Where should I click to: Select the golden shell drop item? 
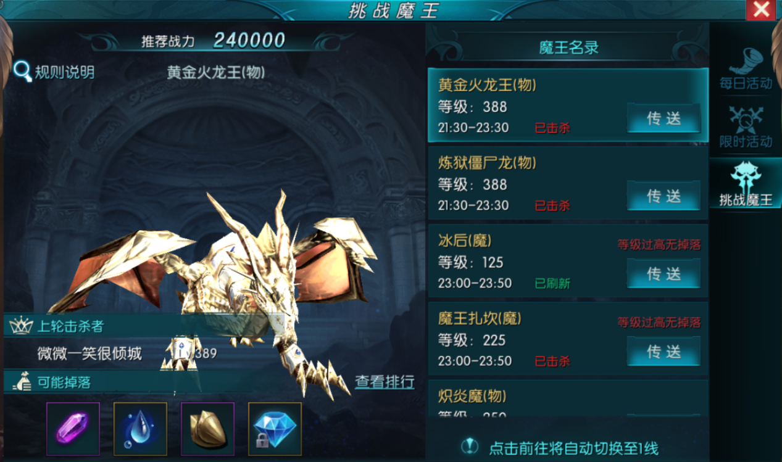[207, 429]
